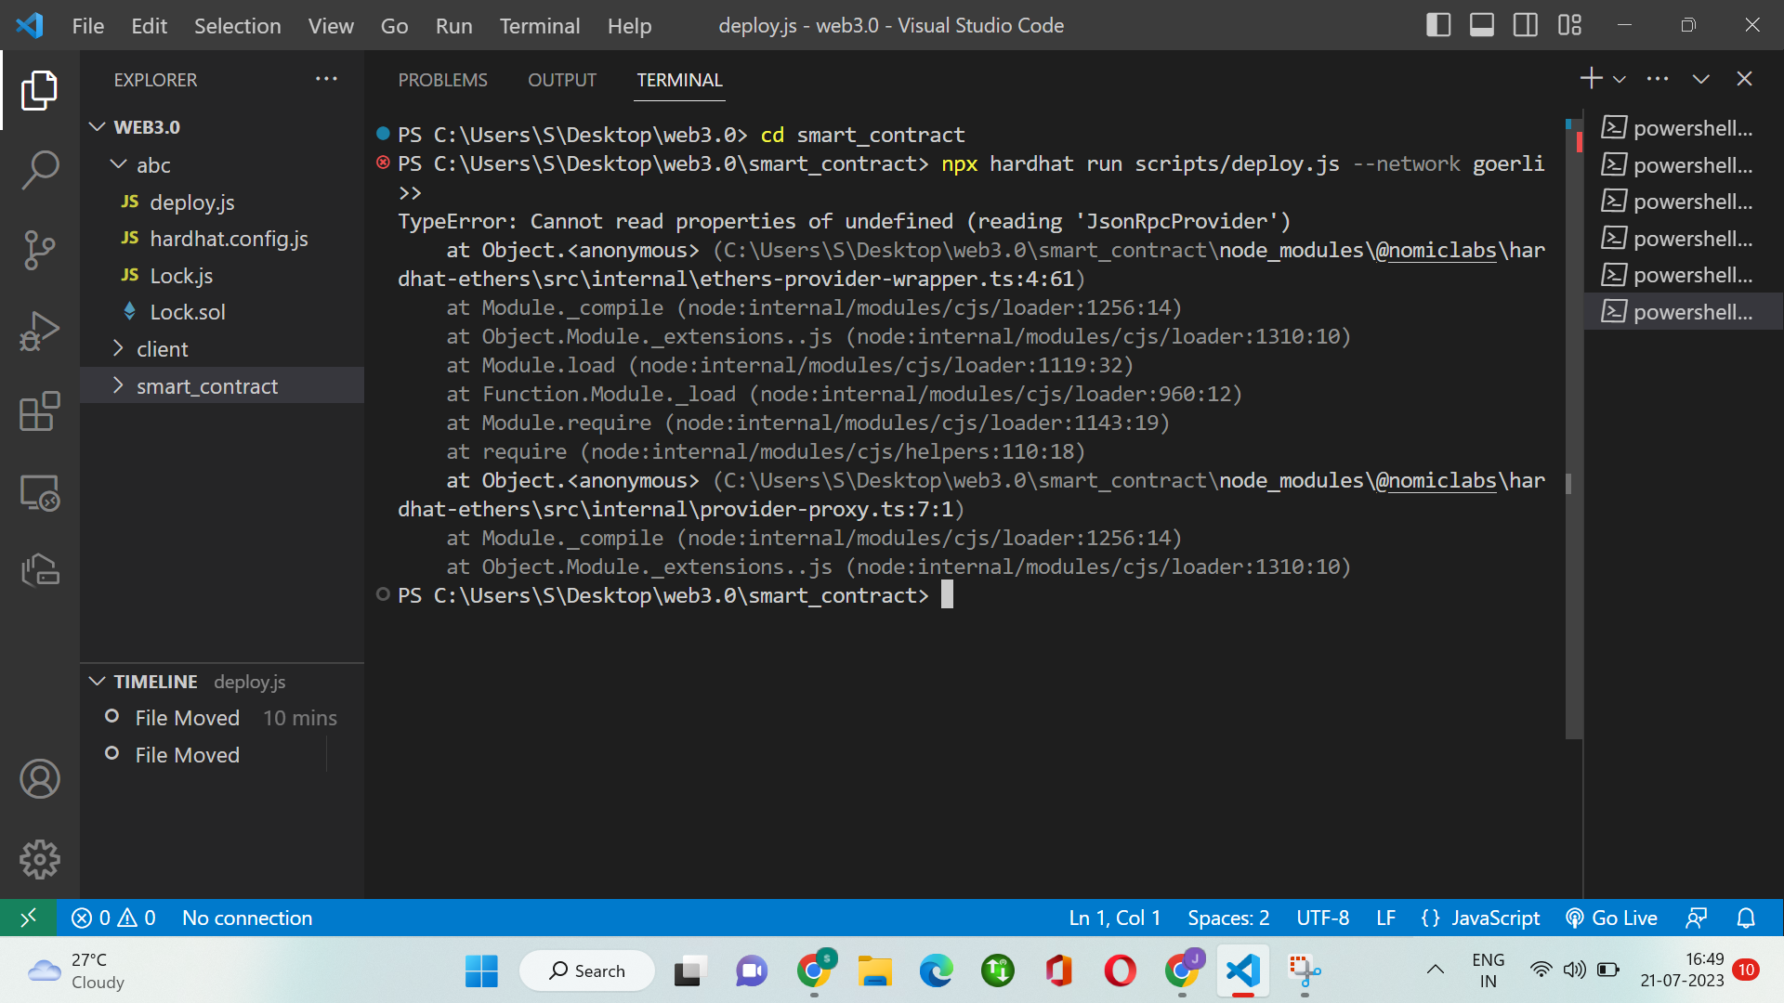Open the Source Control view

[x=40, y=249]
